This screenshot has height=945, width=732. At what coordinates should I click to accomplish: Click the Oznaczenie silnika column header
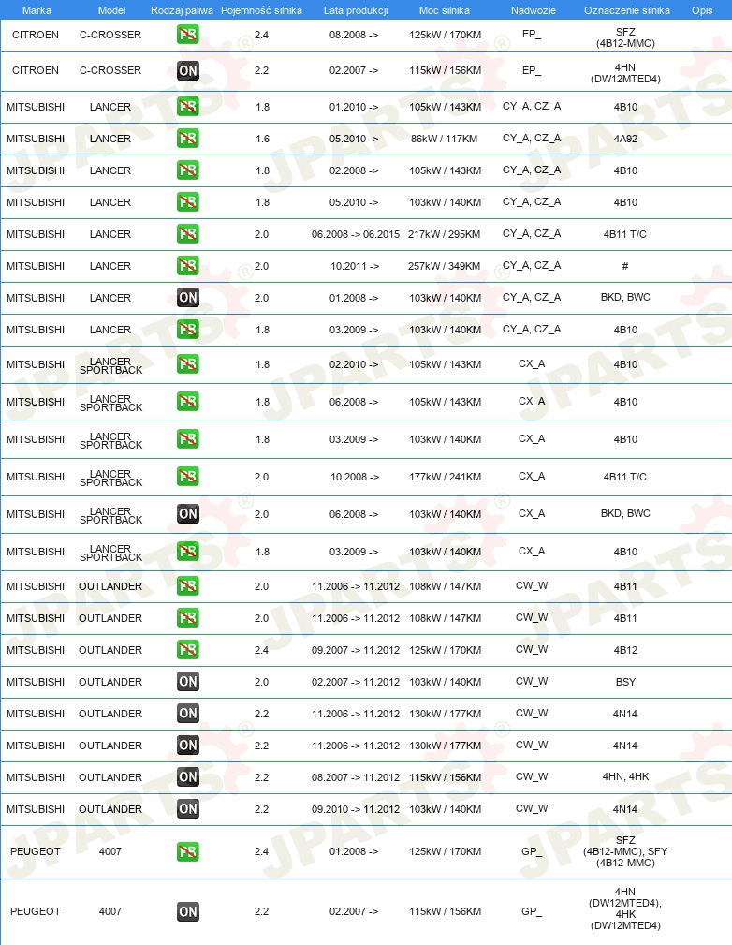pyautogui.click(x=626, y=10)
